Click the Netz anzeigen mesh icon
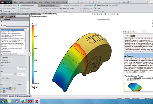 pos(1,11)
